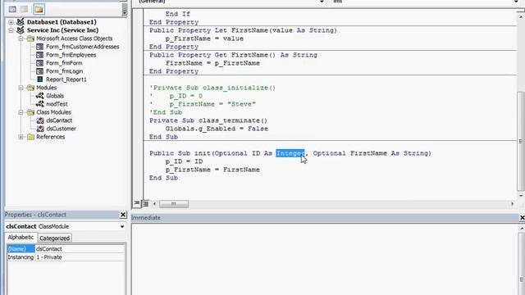
Task: Click 'Private Sub class_terminate()' line
Action: [208, 120]
